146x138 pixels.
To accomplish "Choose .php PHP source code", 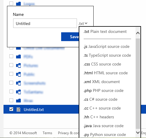I will coord(104,91).
